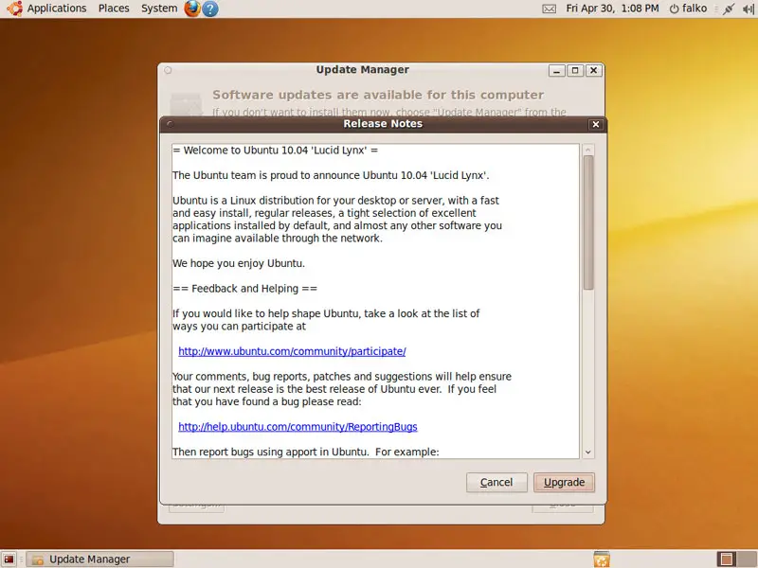Viewport: 758px width, 568px height.
Task: Click the window menu dot in Release Notes titlebar
Action: click(x=170, y=124)
